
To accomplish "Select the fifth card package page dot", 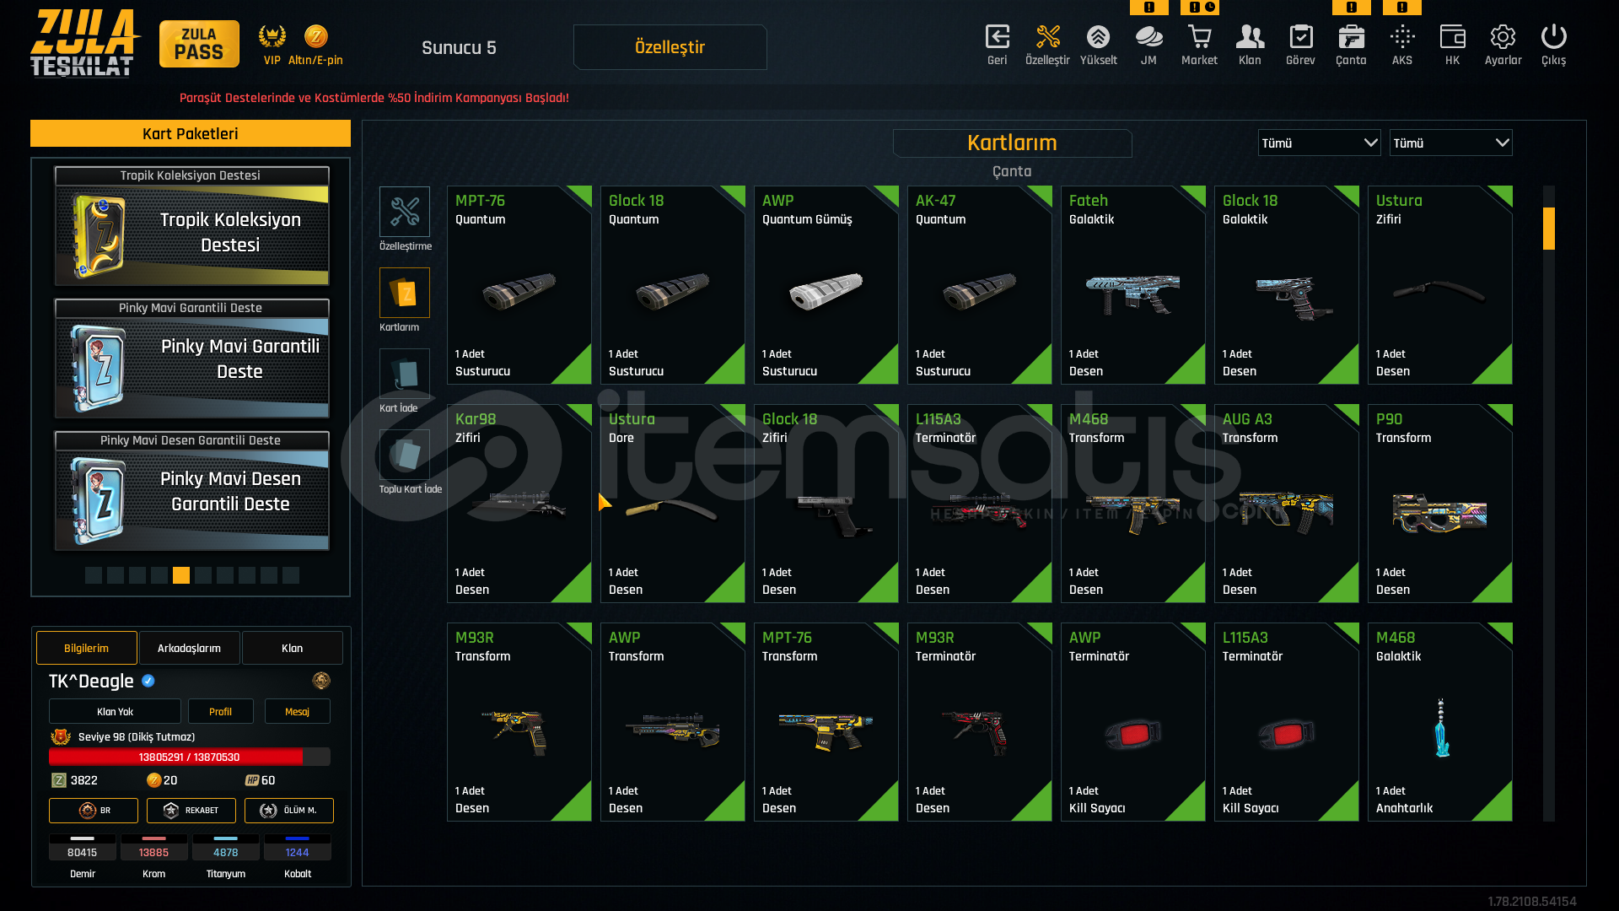I will pos(181,575).
